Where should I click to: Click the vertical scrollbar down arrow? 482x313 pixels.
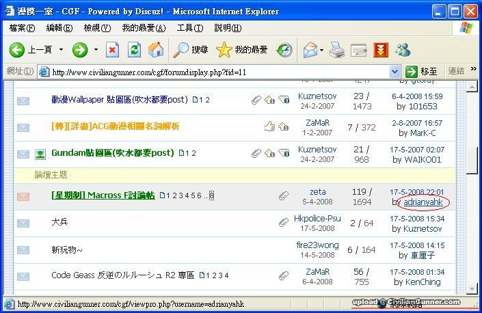(472, 288)
